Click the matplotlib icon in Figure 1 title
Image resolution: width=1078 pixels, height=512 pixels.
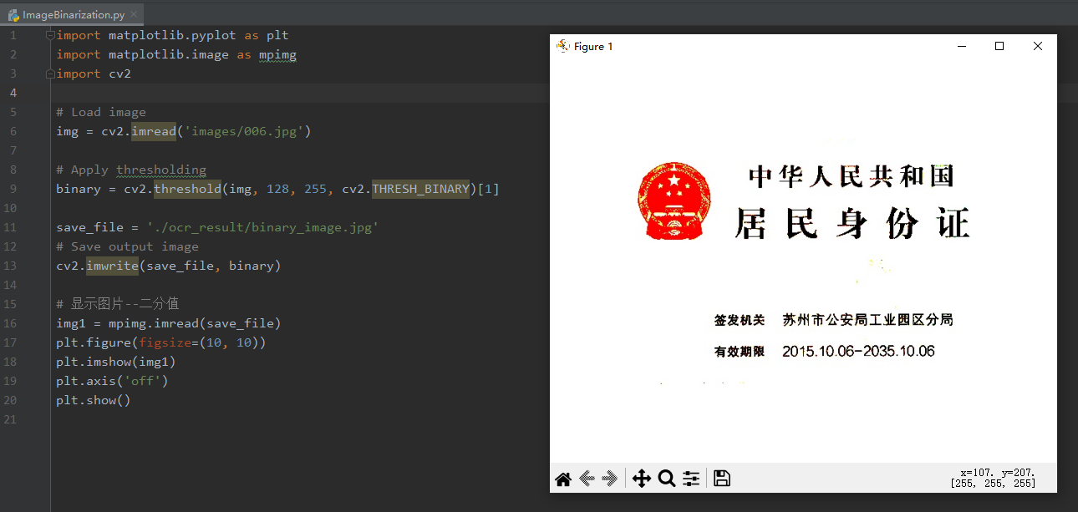563,46
